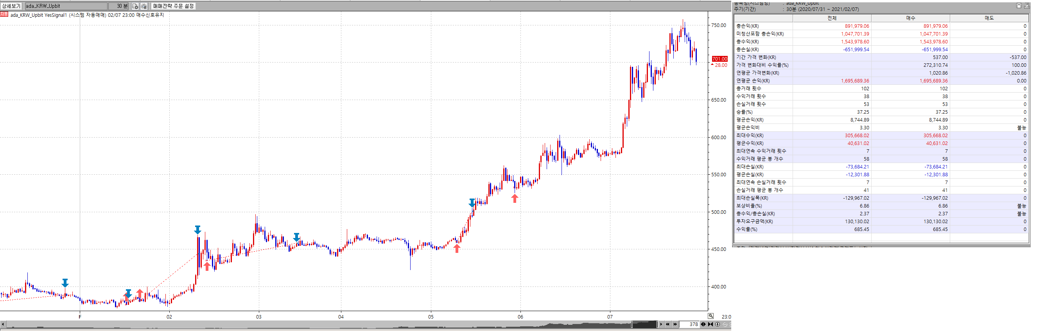Click the dark range slider in chart scrollbar
This screenshot has width=1037, height=333.
(644, 324)
